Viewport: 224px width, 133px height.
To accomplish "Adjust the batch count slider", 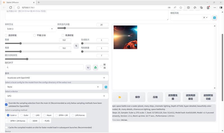I will pyautogui.click(x=95, y=43).
